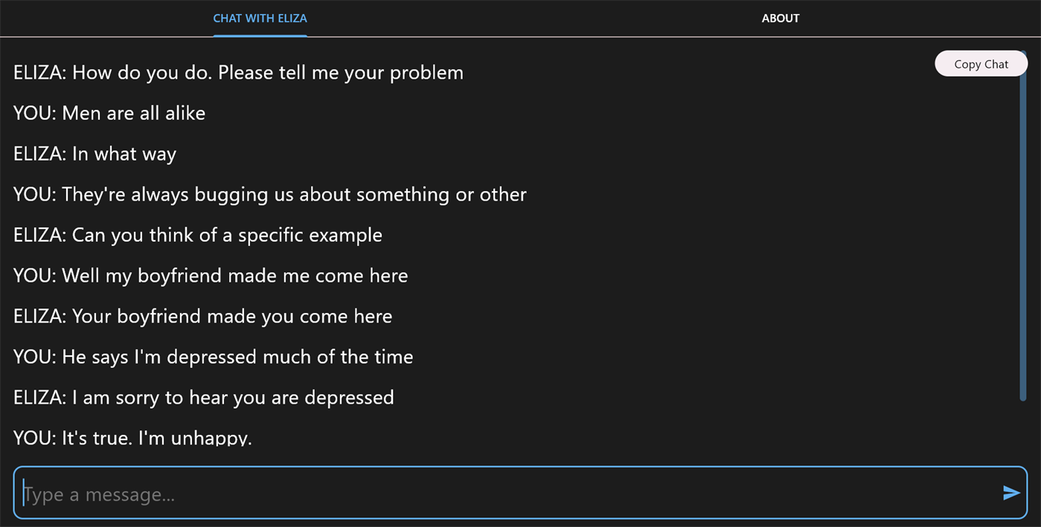The width and height of the screenshot is (1041, 527).
Task: Click the 'They're always bugging us' message
Action: tap(270, 195)
